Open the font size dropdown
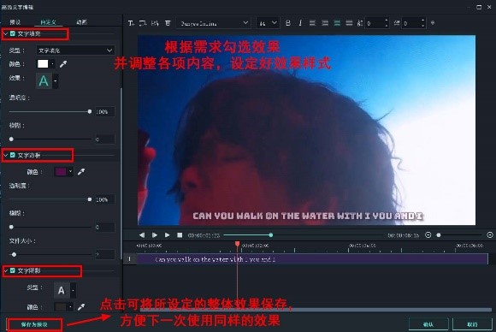The width and height of the screenshot is (496, 332). [x=268, y=23]
